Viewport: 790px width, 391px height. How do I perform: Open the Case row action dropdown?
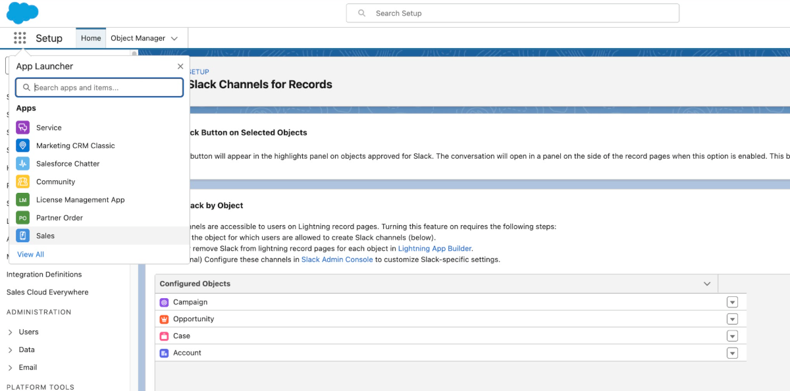coord(732,336)
